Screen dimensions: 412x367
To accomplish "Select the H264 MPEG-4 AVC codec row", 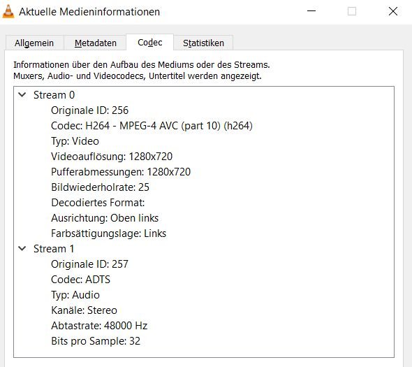I will pos(152,126).
